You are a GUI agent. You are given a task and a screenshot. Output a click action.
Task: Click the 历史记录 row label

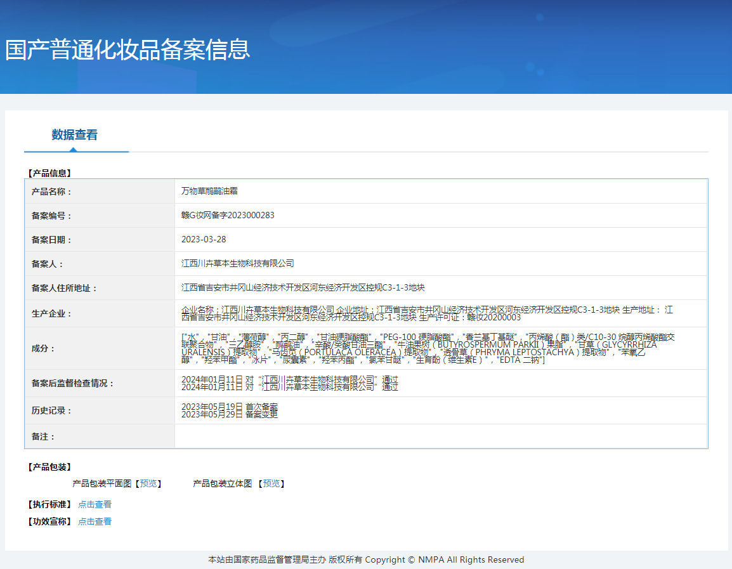51,411
